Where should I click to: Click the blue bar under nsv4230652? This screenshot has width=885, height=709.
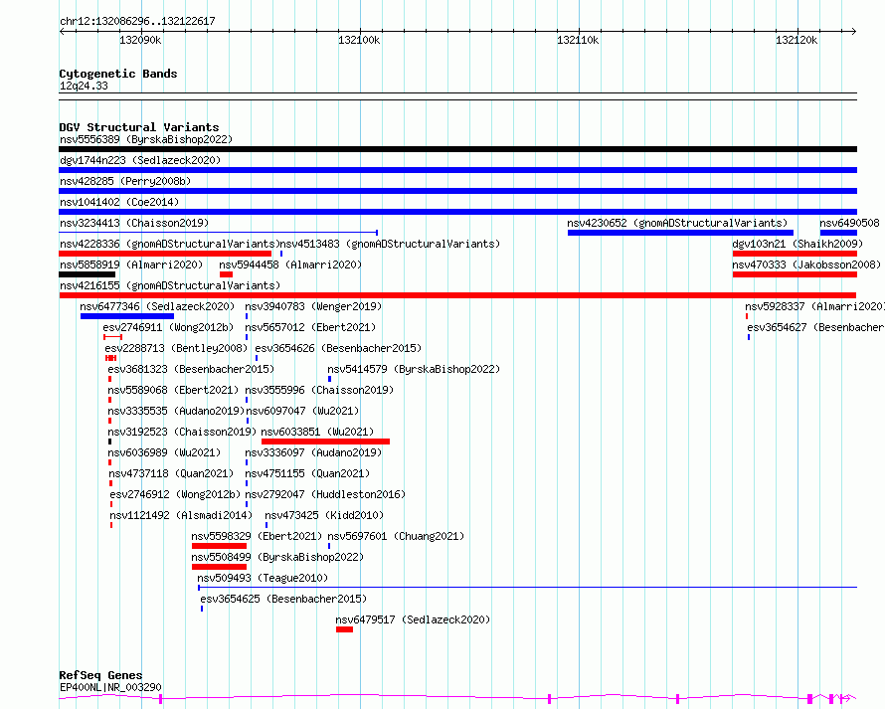point(680,233)
